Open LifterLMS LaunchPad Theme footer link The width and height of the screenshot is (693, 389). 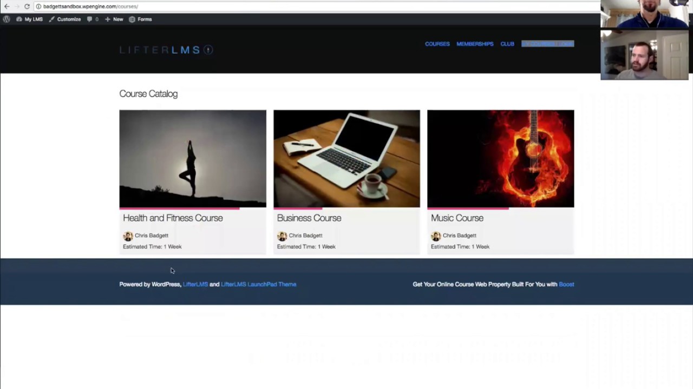point(259,284)
